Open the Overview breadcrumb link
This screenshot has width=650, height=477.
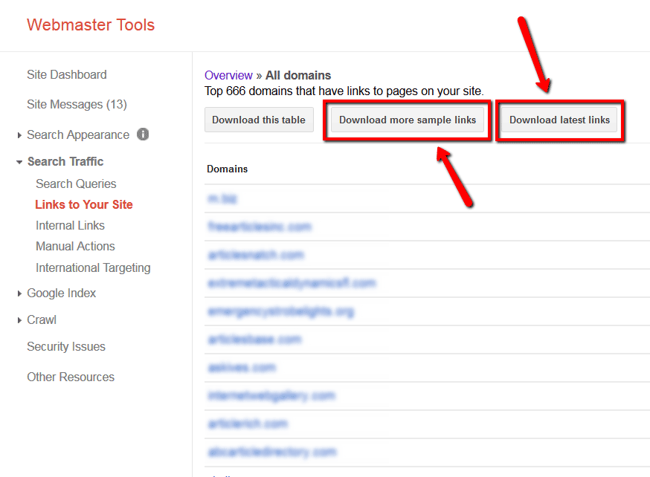[228, 75]
